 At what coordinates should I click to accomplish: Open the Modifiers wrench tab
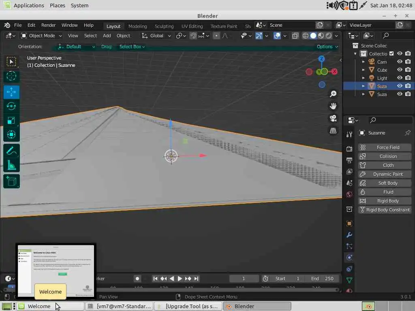coord(349,235)
